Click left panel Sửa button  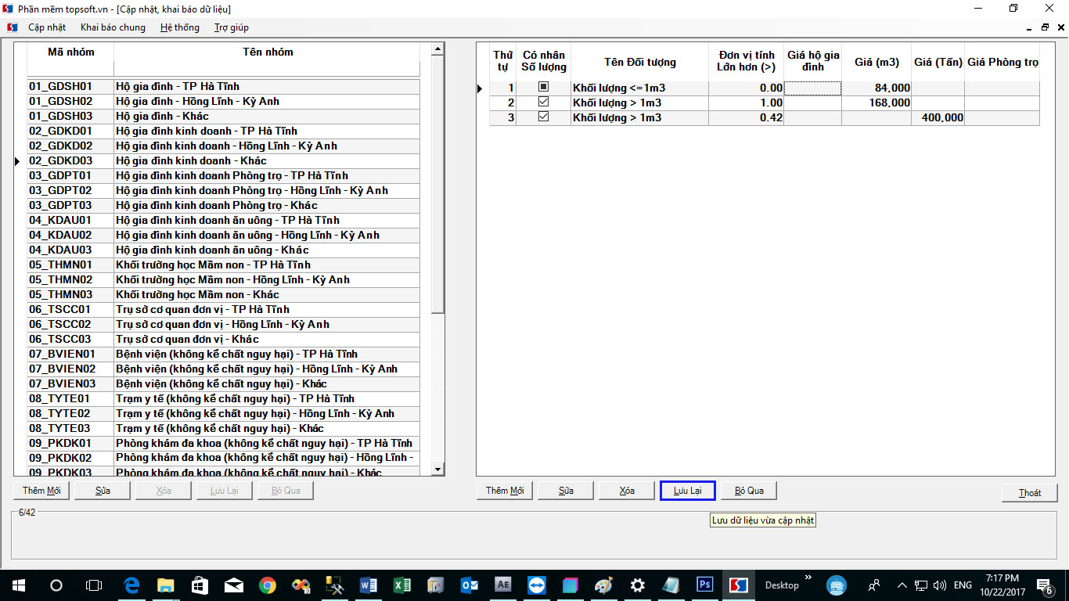click(103, 491)
